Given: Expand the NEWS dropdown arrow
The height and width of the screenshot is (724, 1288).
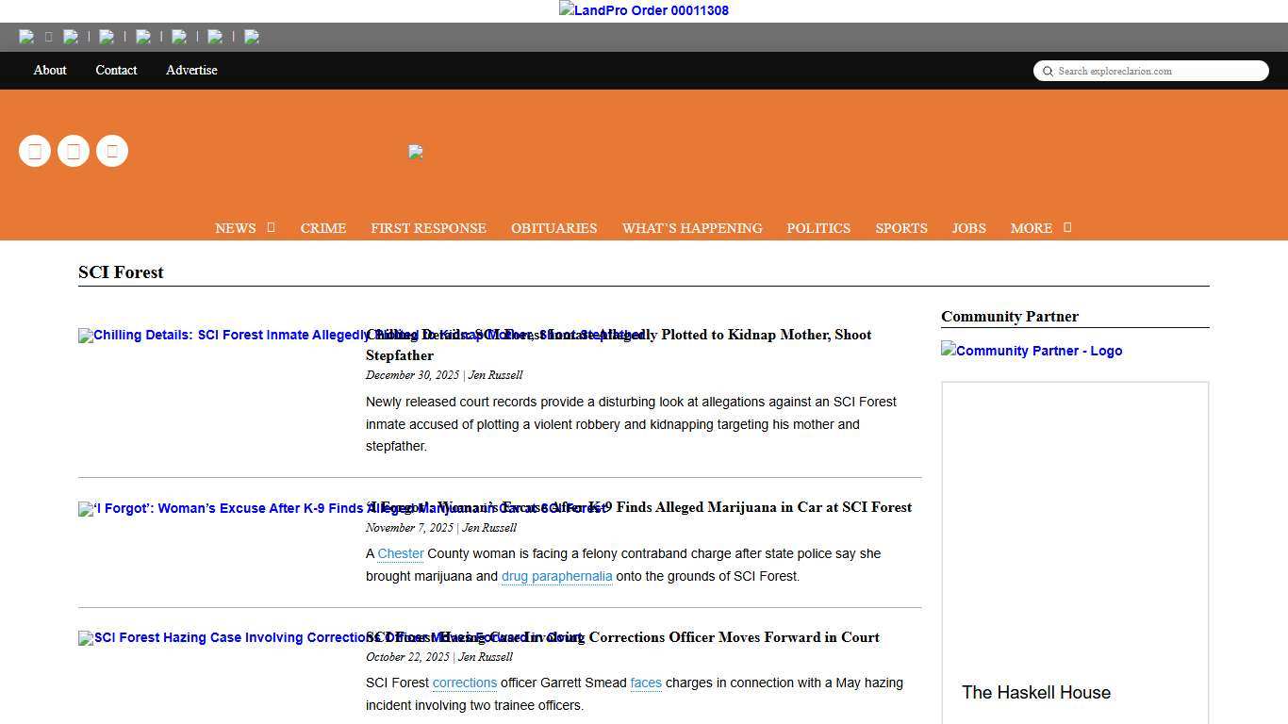Looking at the screenshot, I should pos(271,227).
